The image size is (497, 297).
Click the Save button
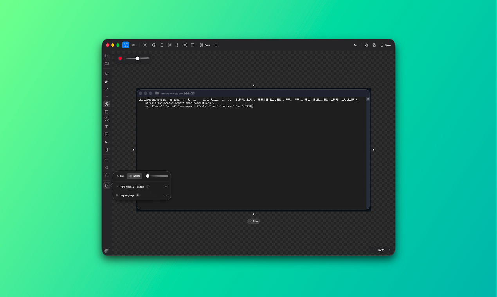(385, 45)
